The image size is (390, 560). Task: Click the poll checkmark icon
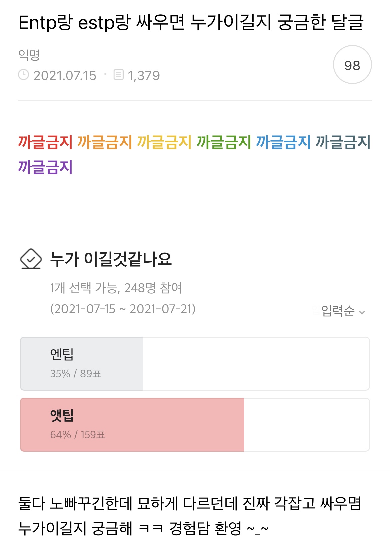click(x=31, y=259)
